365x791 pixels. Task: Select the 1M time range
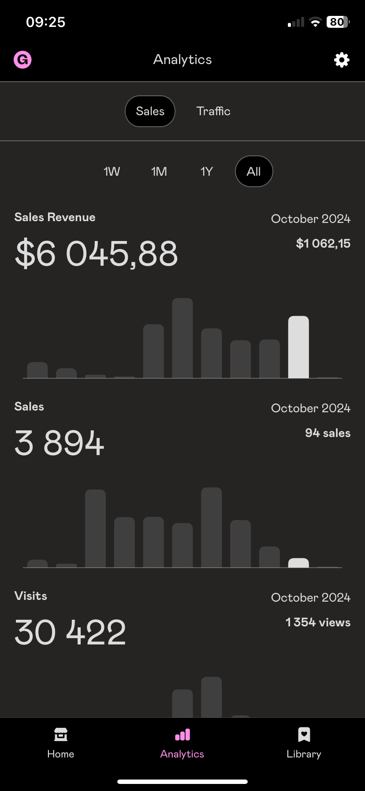pos(159,171)
